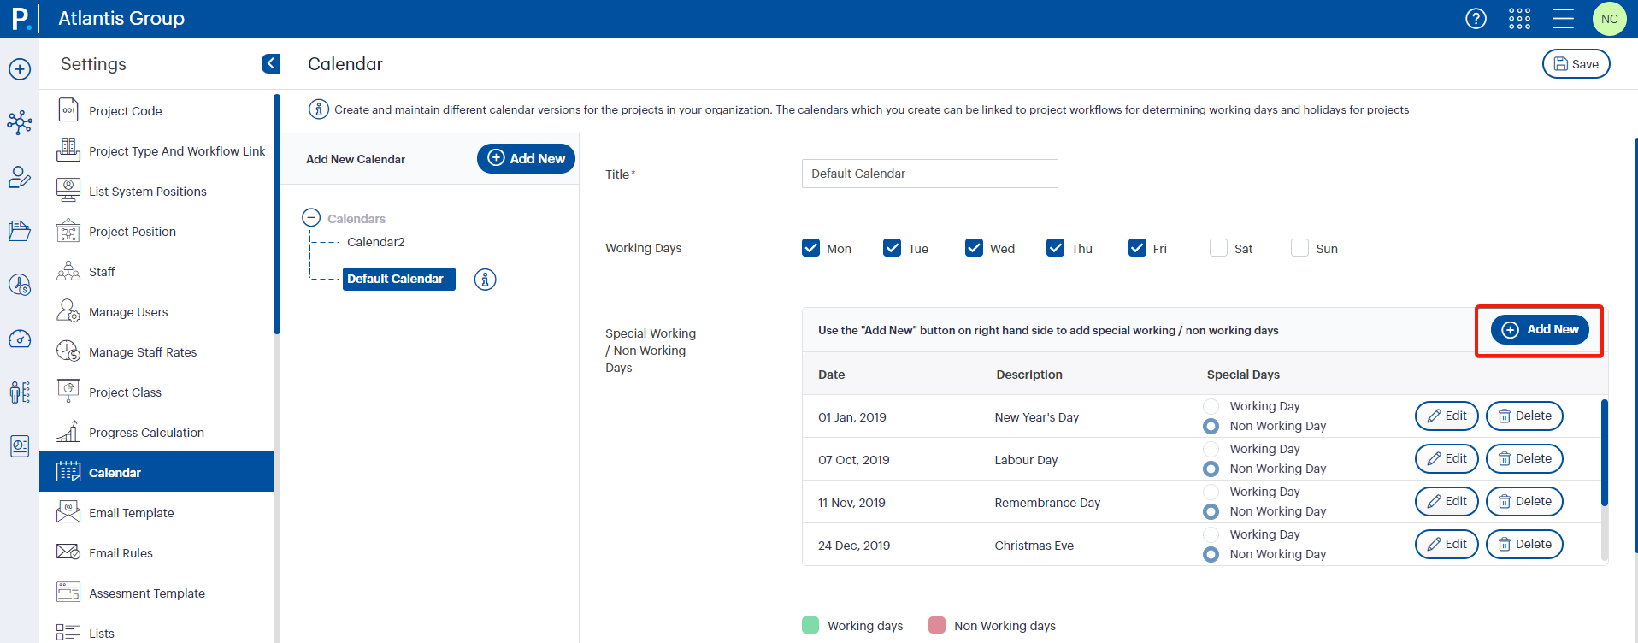Edit the New Year's Day entry
This screenshot has width=1638, height=643.
[1447, 416]
